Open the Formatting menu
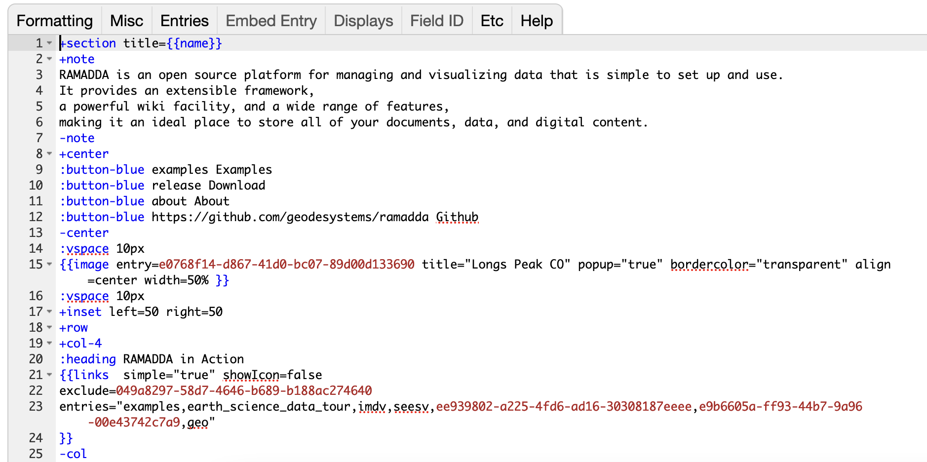927x462 pixels. point(55,21)
